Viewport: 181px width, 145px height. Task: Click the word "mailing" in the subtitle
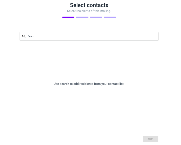[x=105, y=11]
